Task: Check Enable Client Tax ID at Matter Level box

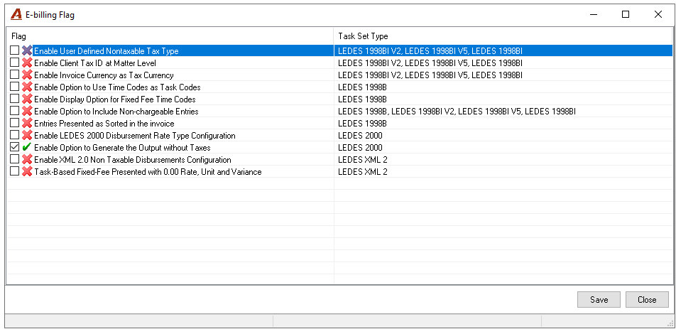Action: [x=15, y=63]
